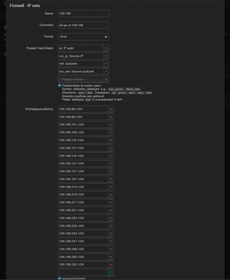Delete the 105.106.101.1/24 entry
The width and height of the screenshot is (230, 280).
click(111, 124)
